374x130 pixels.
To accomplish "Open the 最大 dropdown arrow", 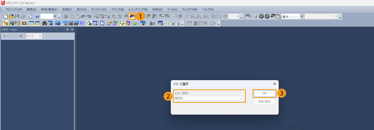I will tap(302, 16).
